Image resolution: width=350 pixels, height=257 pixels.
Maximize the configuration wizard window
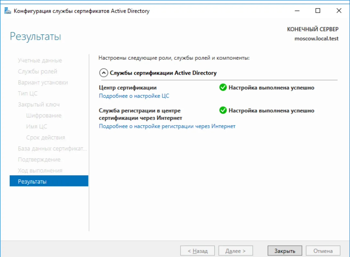coord(318,11)
